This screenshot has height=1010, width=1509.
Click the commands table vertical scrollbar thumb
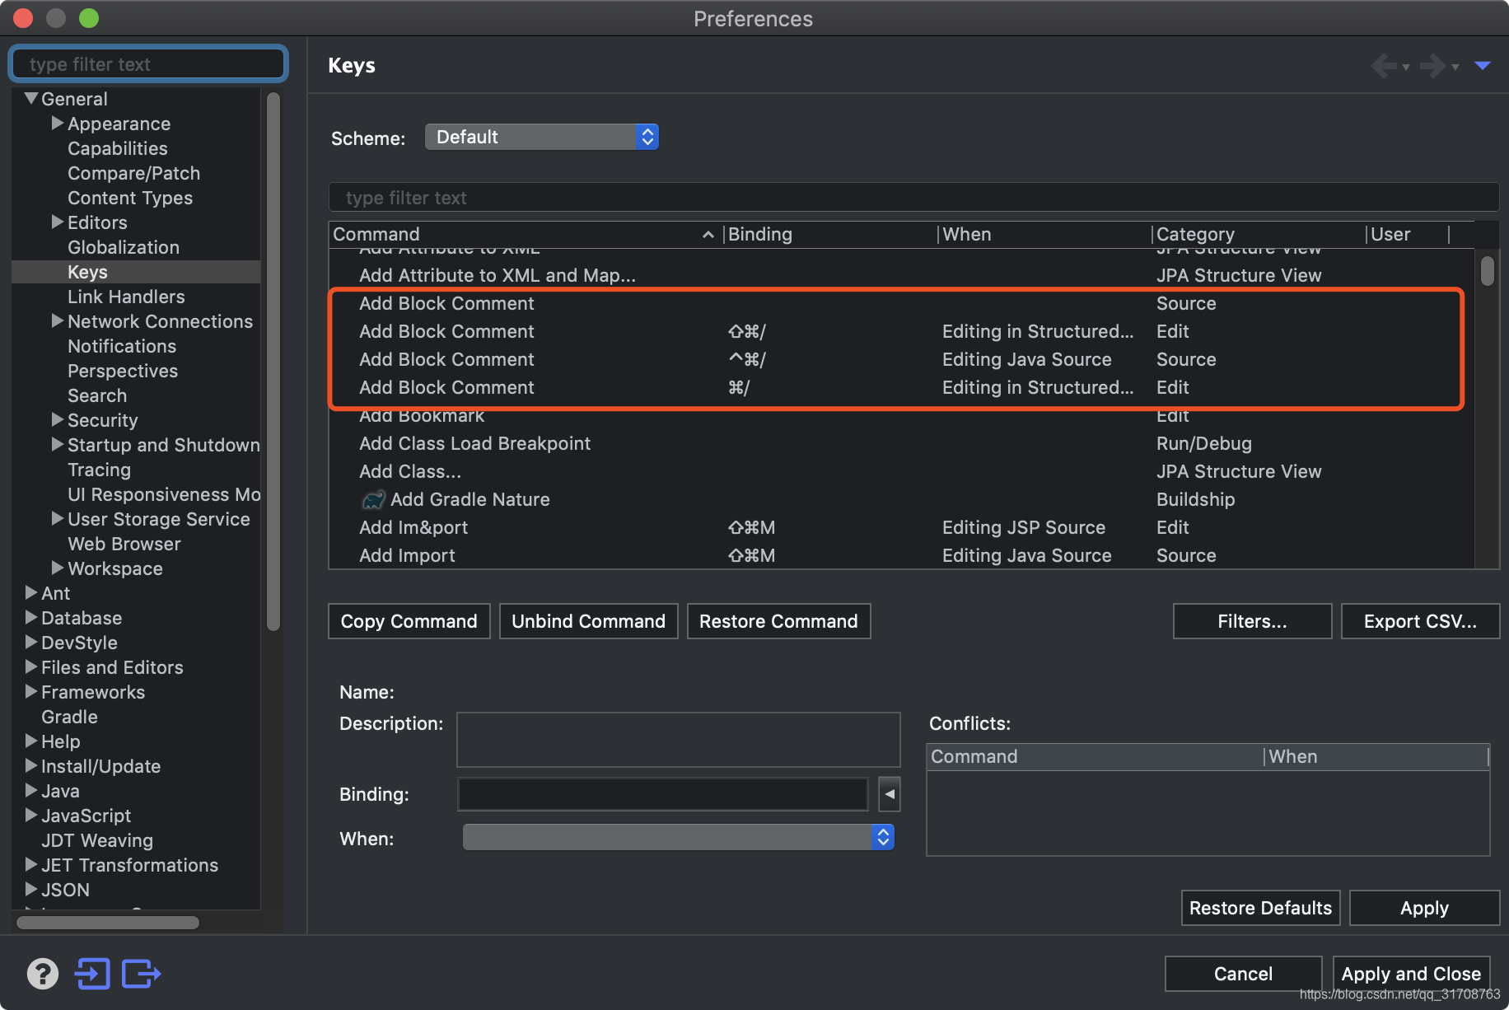click(1488, 271)
